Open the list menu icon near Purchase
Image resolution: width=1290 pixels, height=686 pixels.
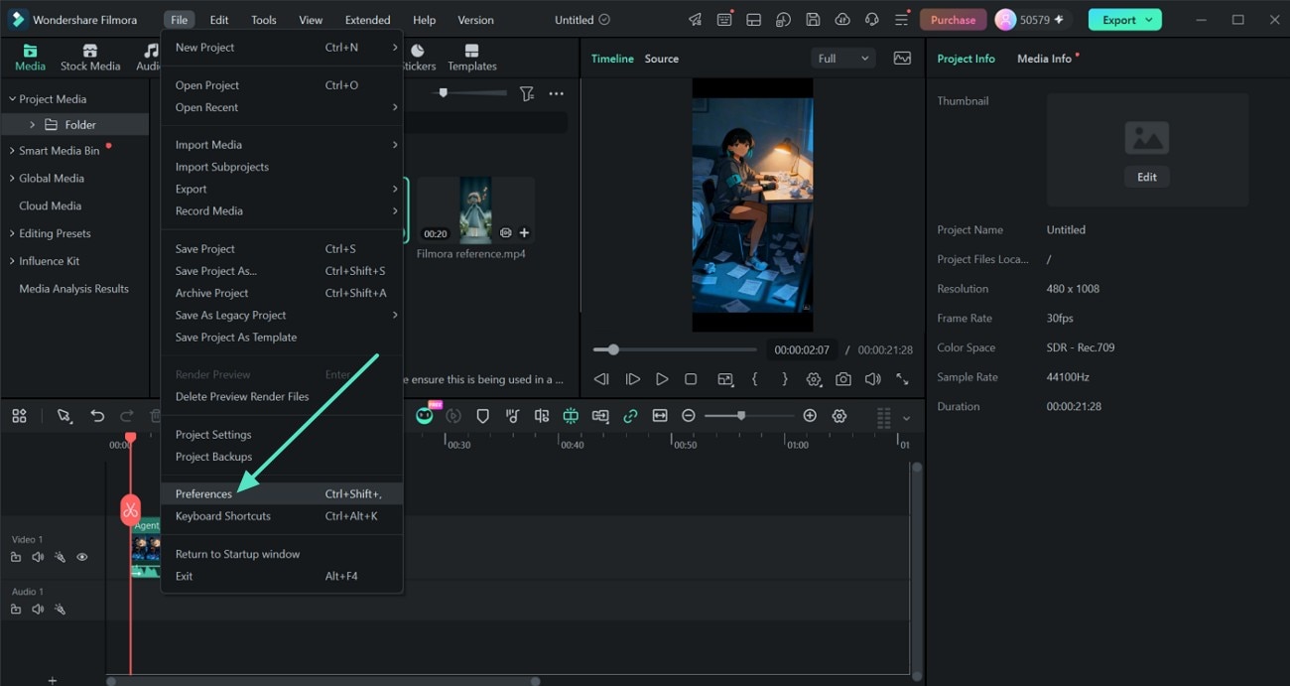[901, 20]
